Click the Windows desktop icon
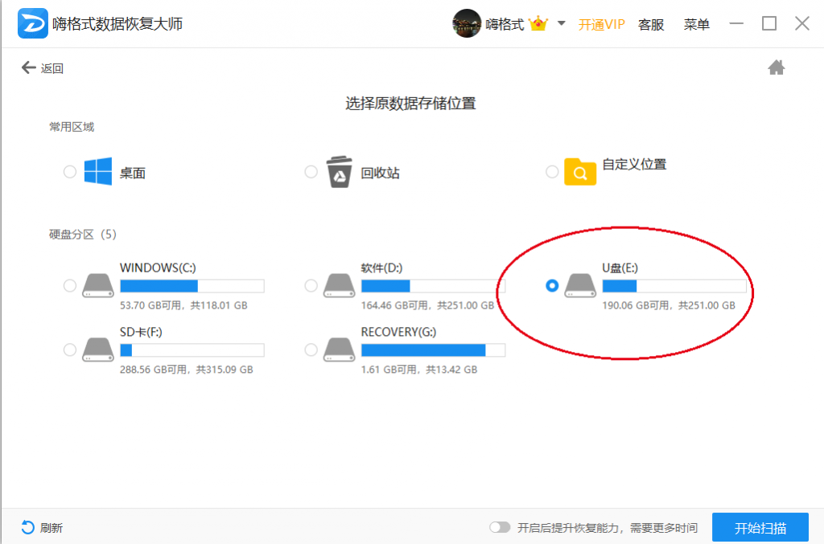This screenshot has height=544, width=824. coord(97,171)
